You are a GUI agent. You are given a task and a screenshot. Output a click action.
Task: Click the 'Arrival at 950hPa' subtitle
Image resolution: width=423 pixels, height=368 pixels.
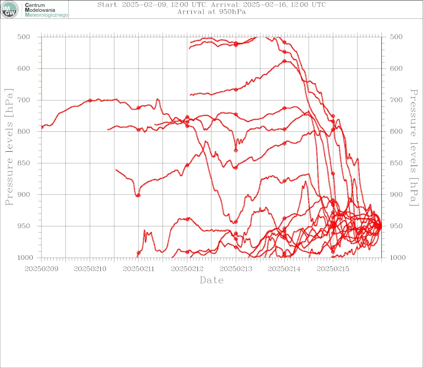211,12
